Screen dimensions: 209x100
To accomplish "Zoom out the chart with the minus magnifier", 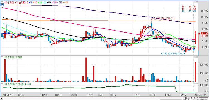I will point(188,98).
